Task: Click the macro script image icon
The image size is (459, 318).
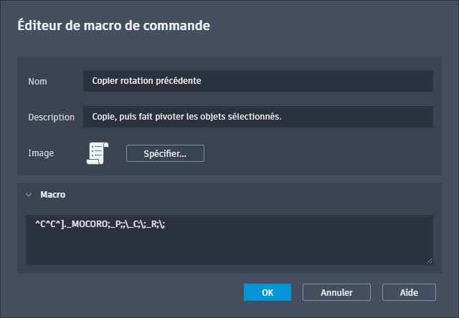Action: [x=97, y=153]
